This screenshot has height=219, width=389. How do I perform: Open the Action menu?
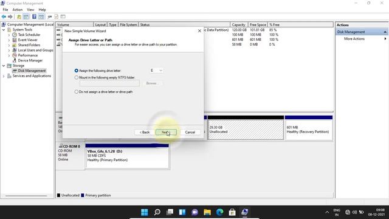tap(18, 10)
